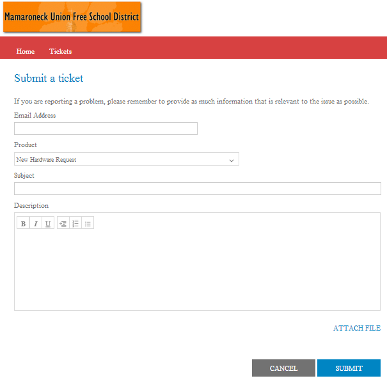Click the Description field label
387x383 pixels.
coord(31,206)
